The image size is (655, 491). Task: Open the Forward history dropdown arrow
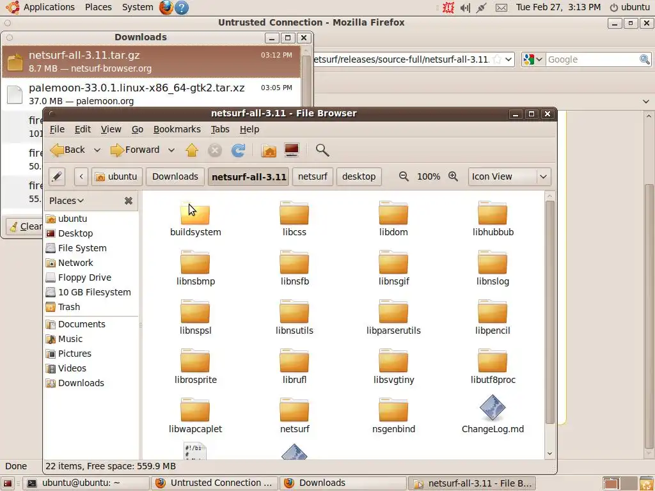pyautogui.click(x=171, y=150)
